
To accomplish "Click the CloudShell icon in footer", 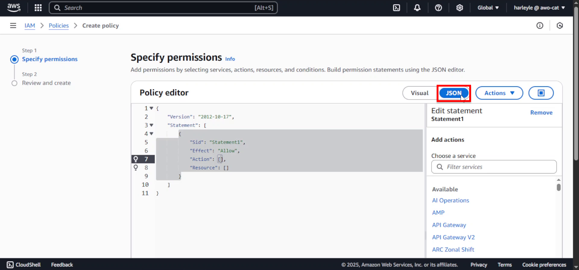I will point(10,265).
